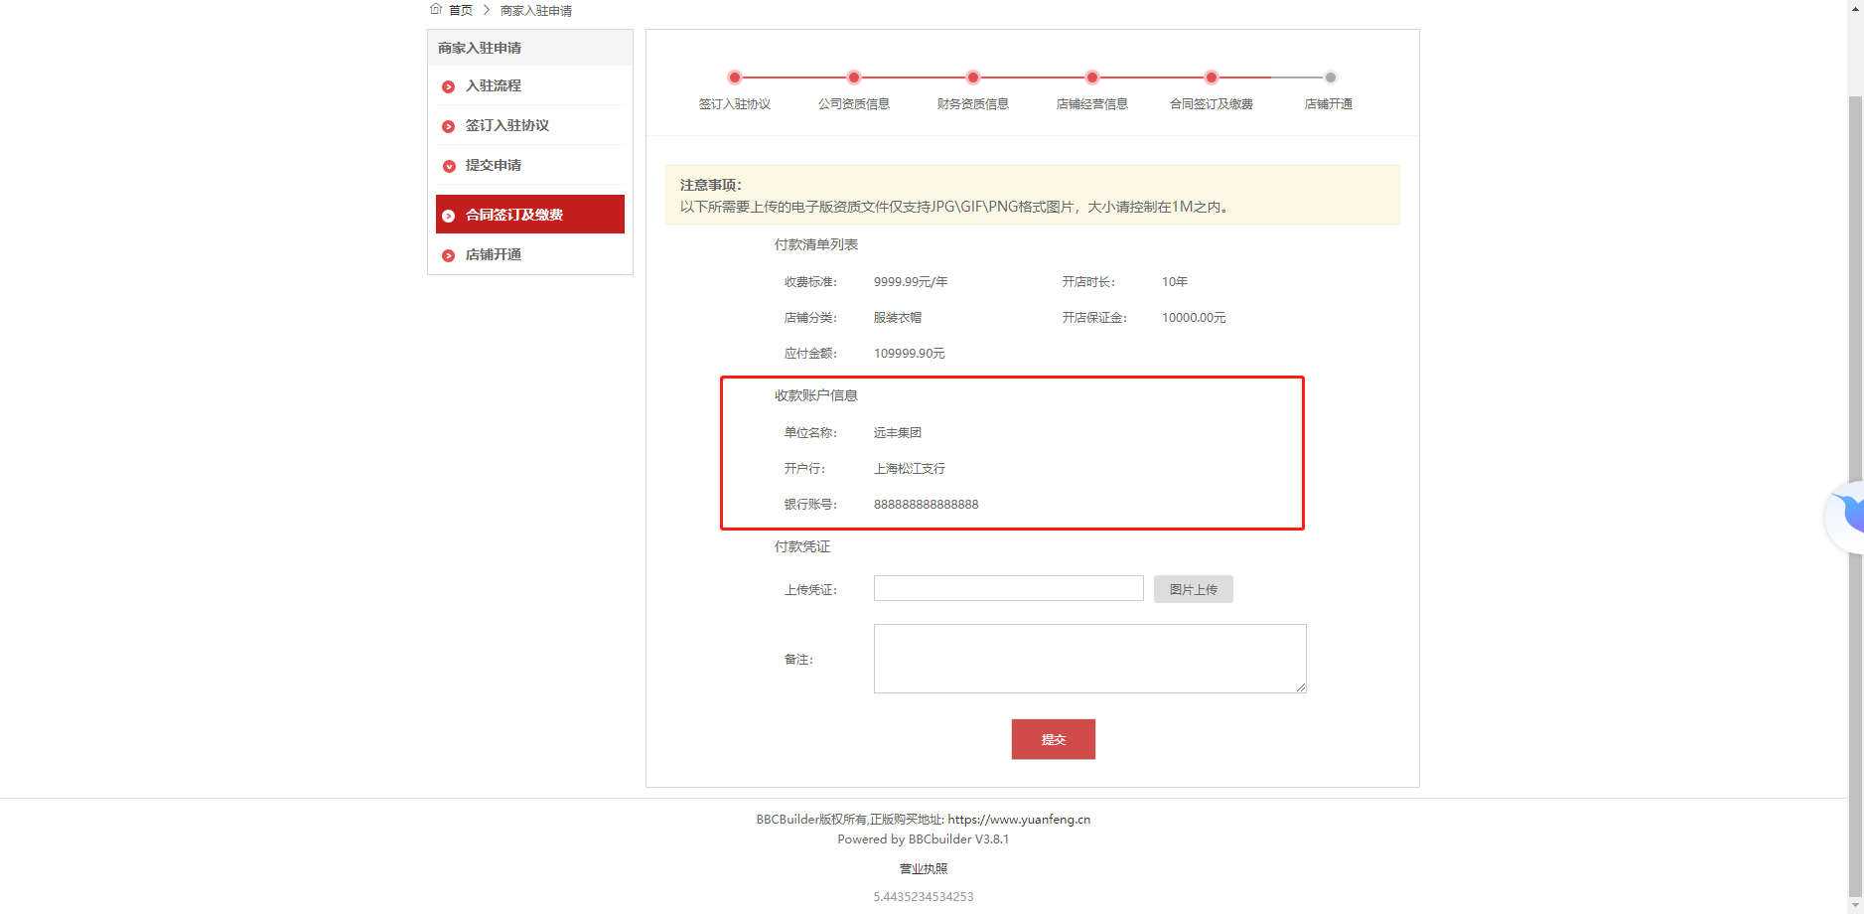The image size is (1864, 914).
Task: Click the 财务资质信息 step dot
Action: [x=973, y=77]
